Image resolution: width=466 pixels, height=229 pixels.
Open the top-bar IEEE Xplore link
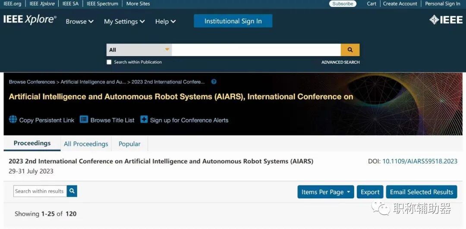pos(42,3)
